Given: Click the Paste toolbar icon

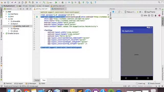Looking at the screenshot, I should 26,2.
